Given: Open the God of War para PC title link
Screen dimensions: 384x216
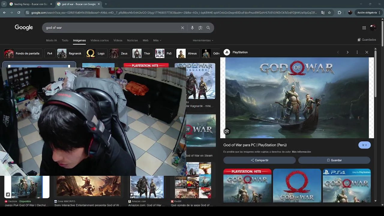Looking at the screenshot, I should pyautogui.click(x=255, y=145).
